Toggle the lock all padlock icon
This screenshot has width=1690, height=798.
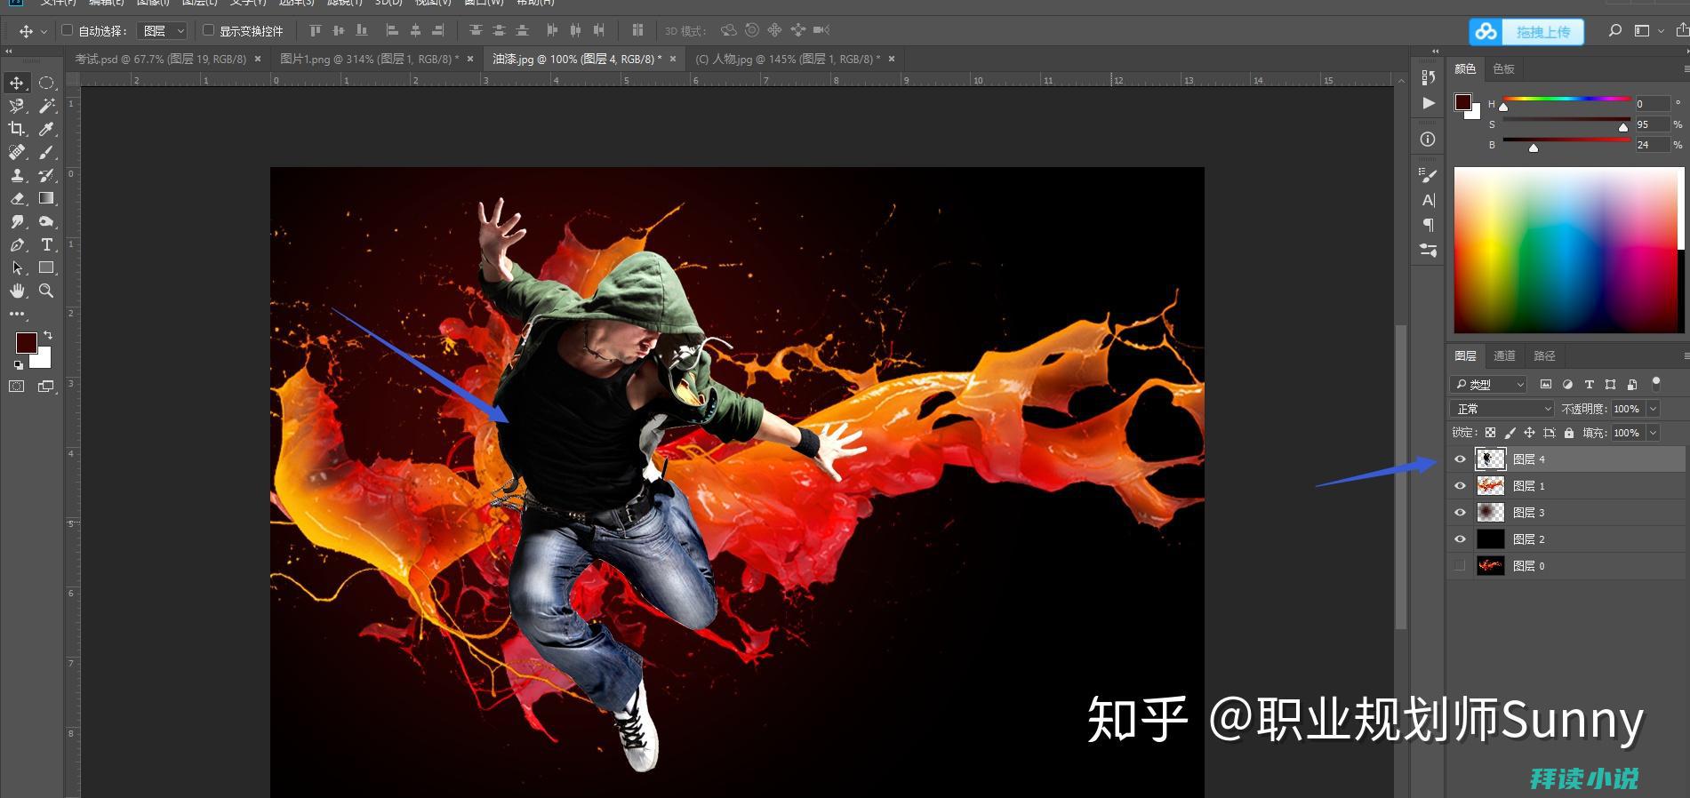tap(1569, 433)
